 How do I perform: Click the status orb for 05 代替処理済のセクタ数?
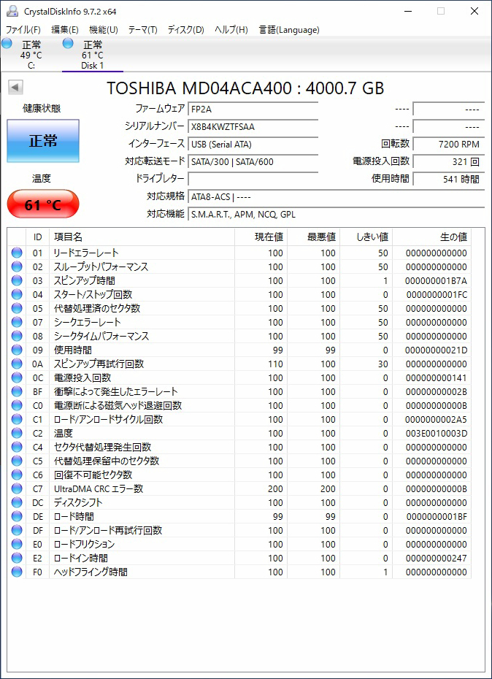17,308
